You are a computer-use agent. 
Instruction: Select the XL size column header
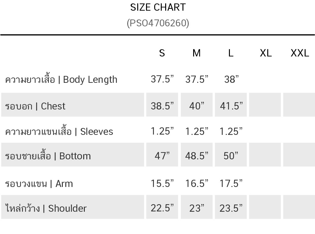pyautogui.click(x=265, y=53)
